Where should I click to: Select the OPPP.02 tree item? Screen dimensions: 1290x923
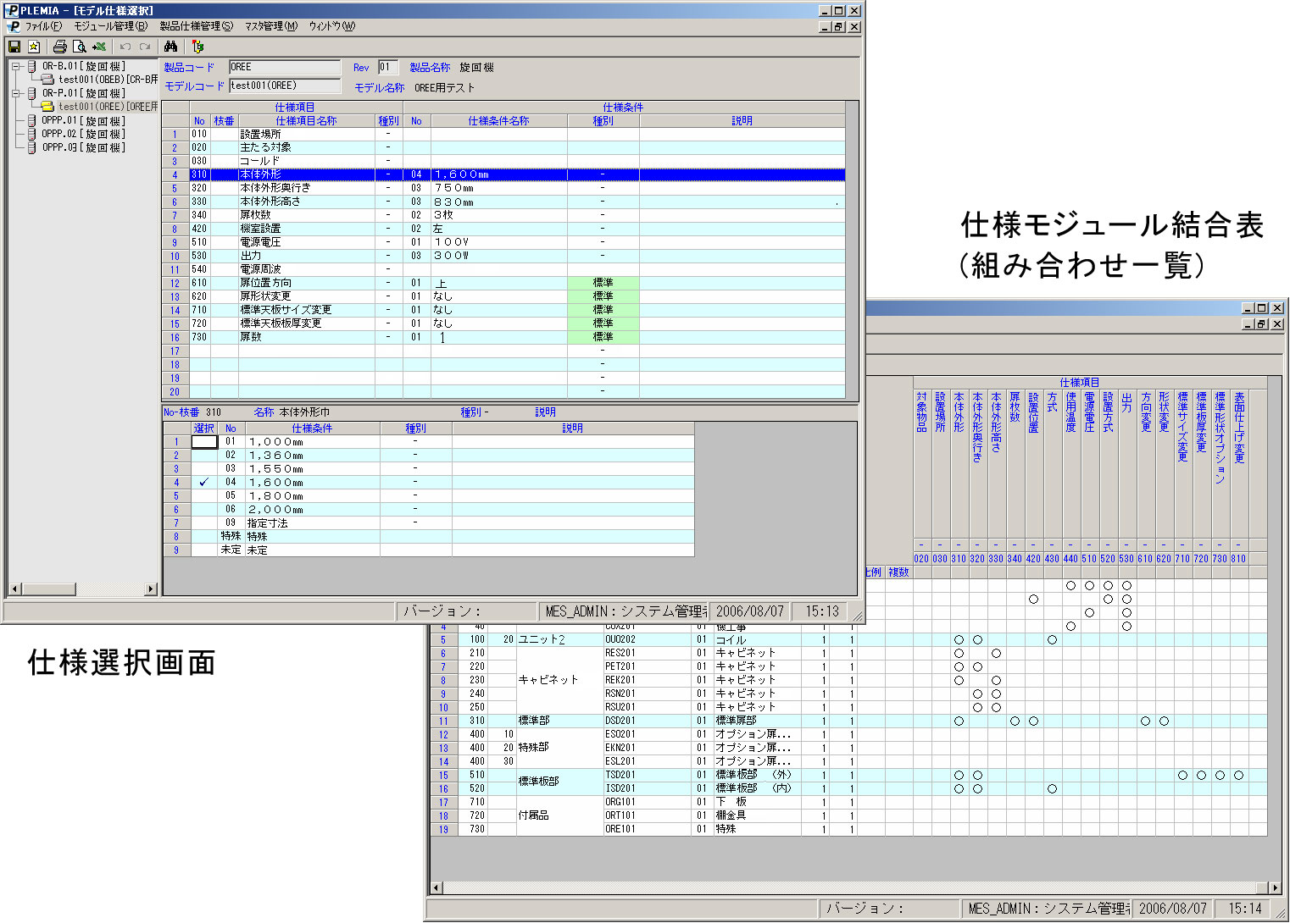[x=83, y=134]
